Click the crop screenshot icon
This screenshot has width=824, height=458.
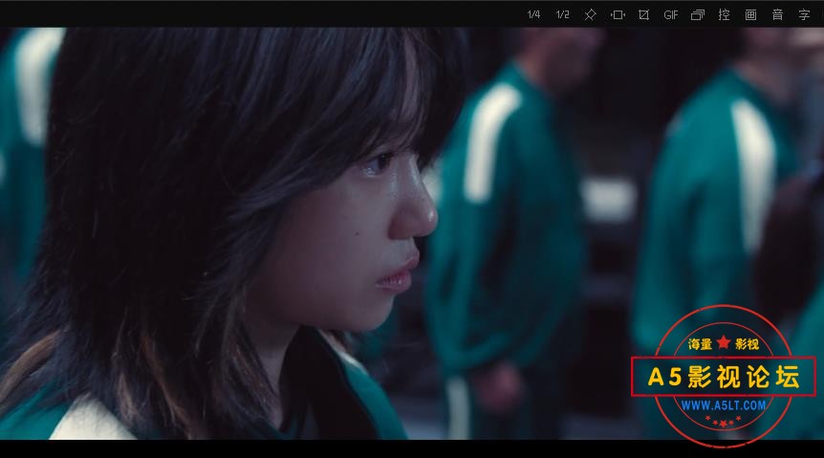[643, 14]
